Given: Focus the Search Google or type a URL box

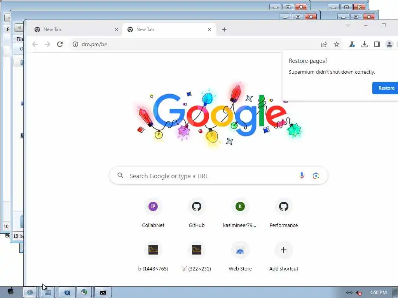Looking at the screenshot, I should click(218, 176).
